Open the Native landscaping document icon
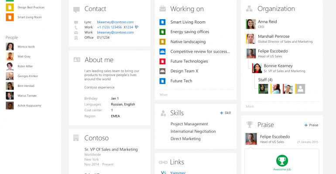336x174 pixels. (162, 42)
